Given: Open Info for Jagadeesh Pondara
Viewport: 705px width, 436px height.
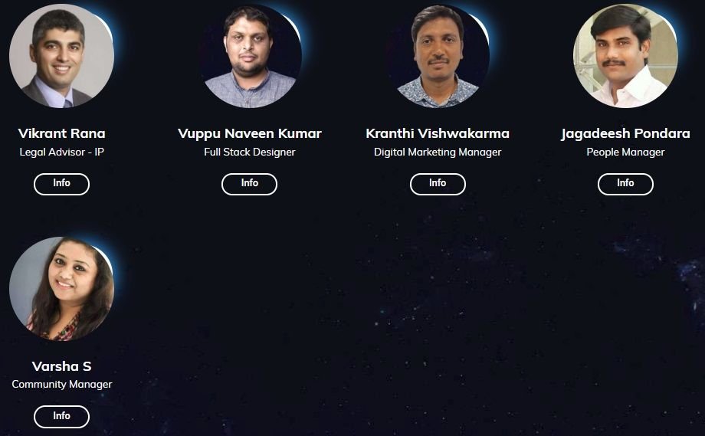Looking at the screenshot, I should pyautogui.click(x=625, y=184).
